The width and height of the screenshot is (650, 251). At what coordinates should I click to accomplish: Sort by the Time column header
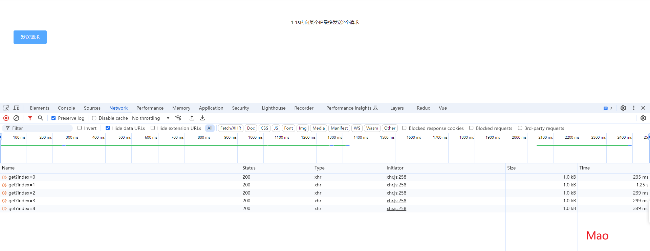click(x=614, y=168)
